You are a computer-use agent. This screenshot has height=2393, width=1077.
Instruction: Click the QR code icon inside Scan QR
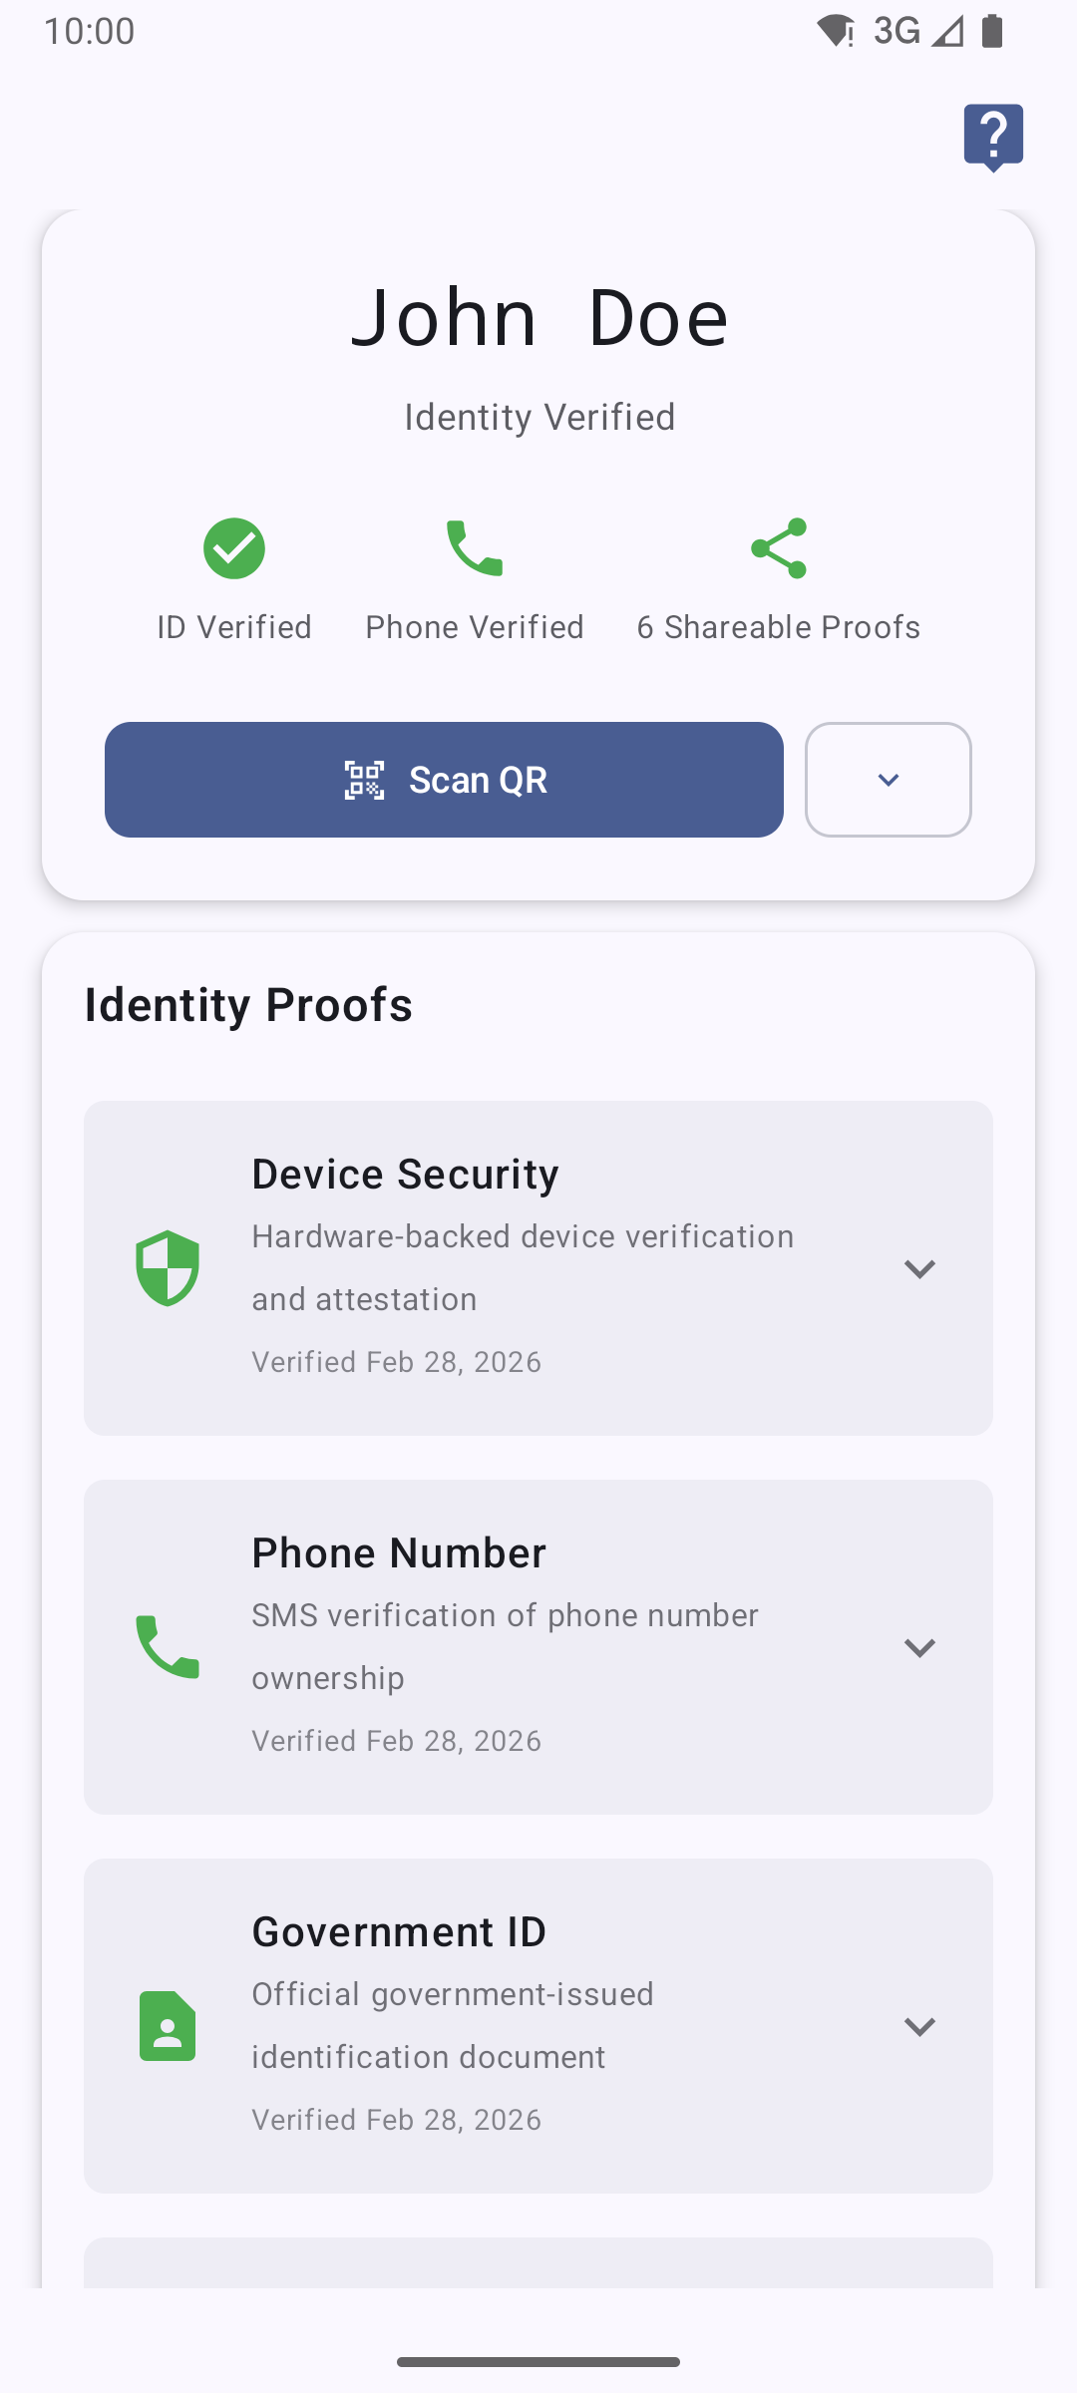(365, 780)
